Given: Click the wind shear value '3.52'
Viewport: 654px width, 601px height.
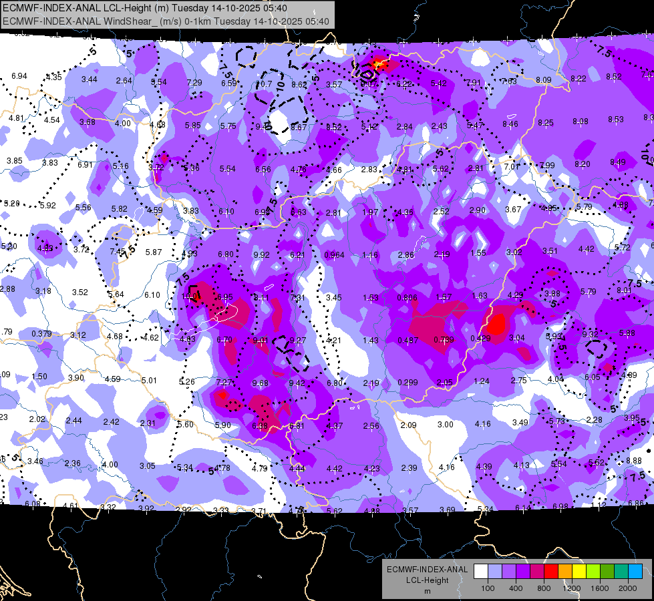Looking at the screenshot, I should point(80,292).
